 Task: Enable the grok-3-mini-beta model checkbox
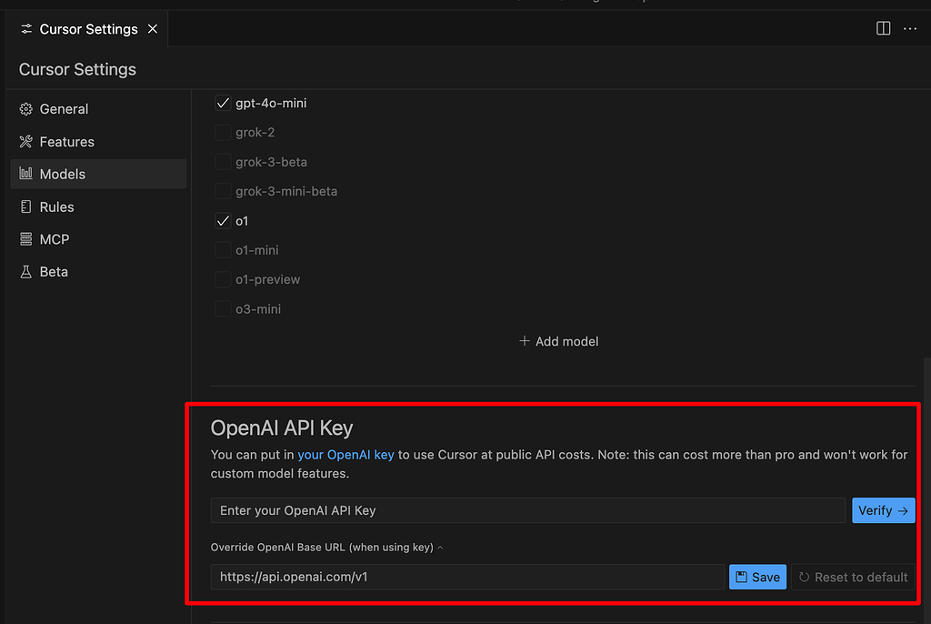click(x=223, y=191)
